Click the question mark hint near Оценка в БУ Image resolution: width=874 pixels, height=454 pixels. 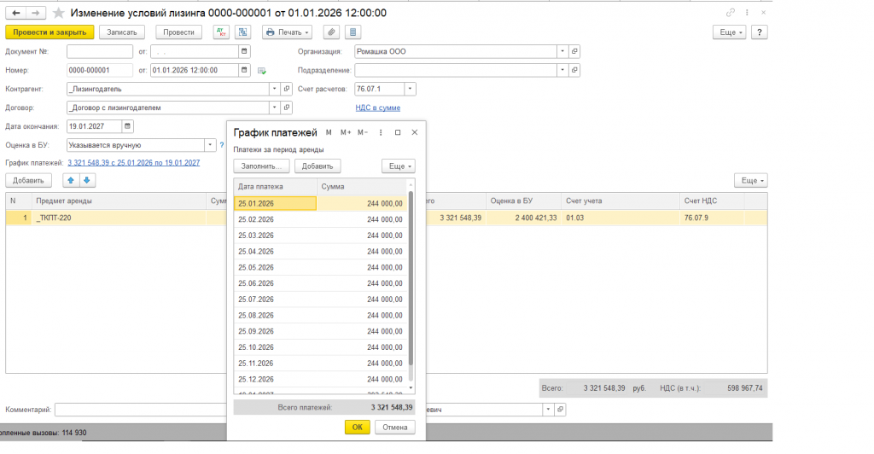coord(222,145)
